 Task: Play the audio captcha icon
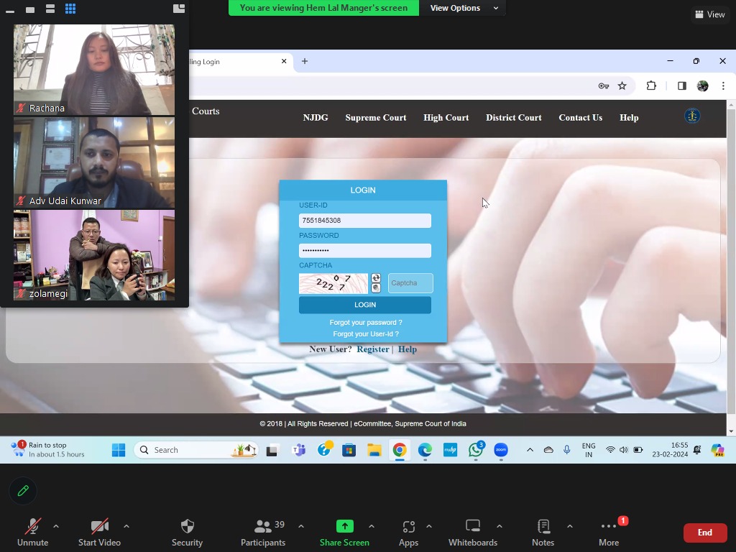[376, 288]
